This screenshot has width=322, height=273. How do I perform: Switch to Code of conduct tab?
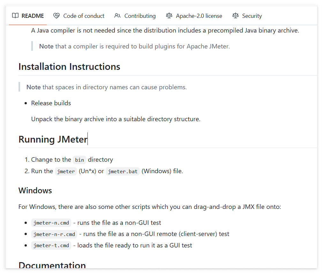point(79,16)
